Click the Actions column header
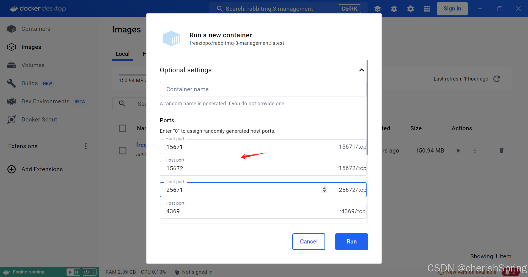This screenshot has width=528, height=277. click(462, 128)
